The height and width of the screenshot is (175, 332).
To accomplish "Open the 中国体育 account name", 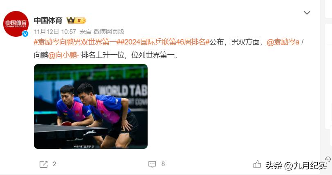I will [x=48, y=20].
